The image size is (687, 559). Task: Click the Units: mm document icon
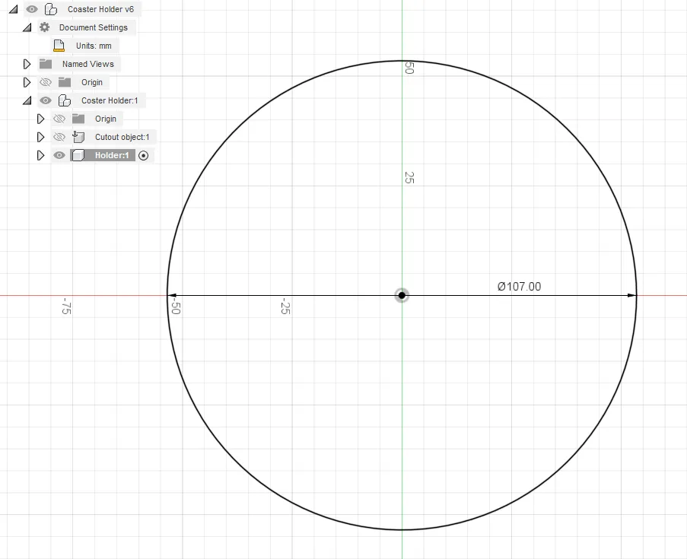click(x=59, y=46)
